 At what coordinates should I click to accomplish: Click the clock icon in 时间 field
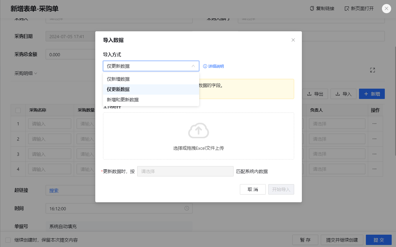187,208
